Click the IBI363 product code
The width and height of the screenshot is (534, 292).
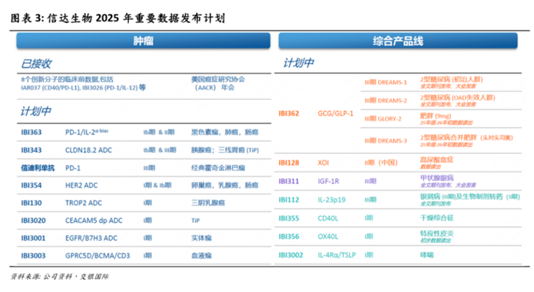click(32, 132)
